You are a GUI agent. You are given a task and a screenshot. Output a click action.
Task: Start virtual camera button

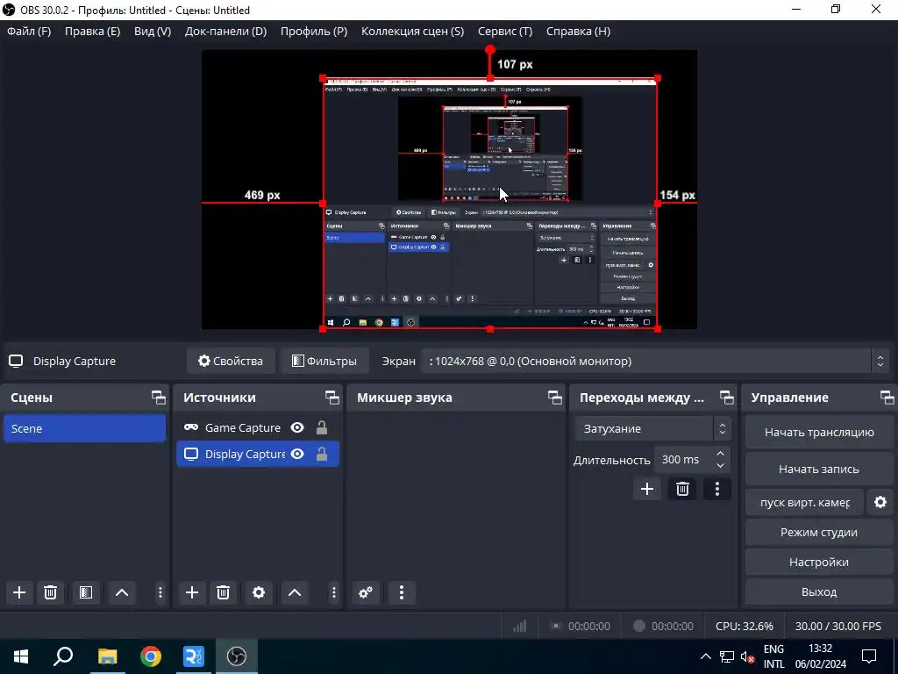coord(805,502)
